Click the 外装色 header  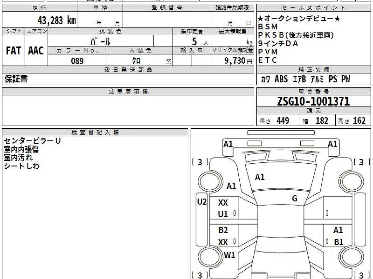110,31
